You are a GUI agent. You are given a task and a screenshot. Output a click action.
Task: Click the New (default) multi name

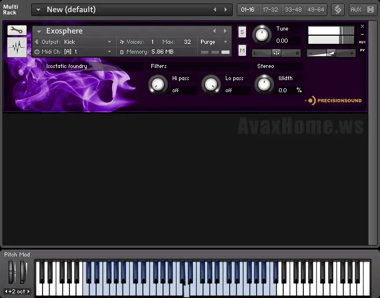(71, 10)
